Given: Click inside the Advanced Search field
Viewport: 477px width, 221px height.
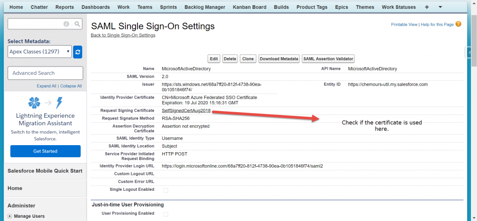Looking at the screenshot, I should [45, 73].
